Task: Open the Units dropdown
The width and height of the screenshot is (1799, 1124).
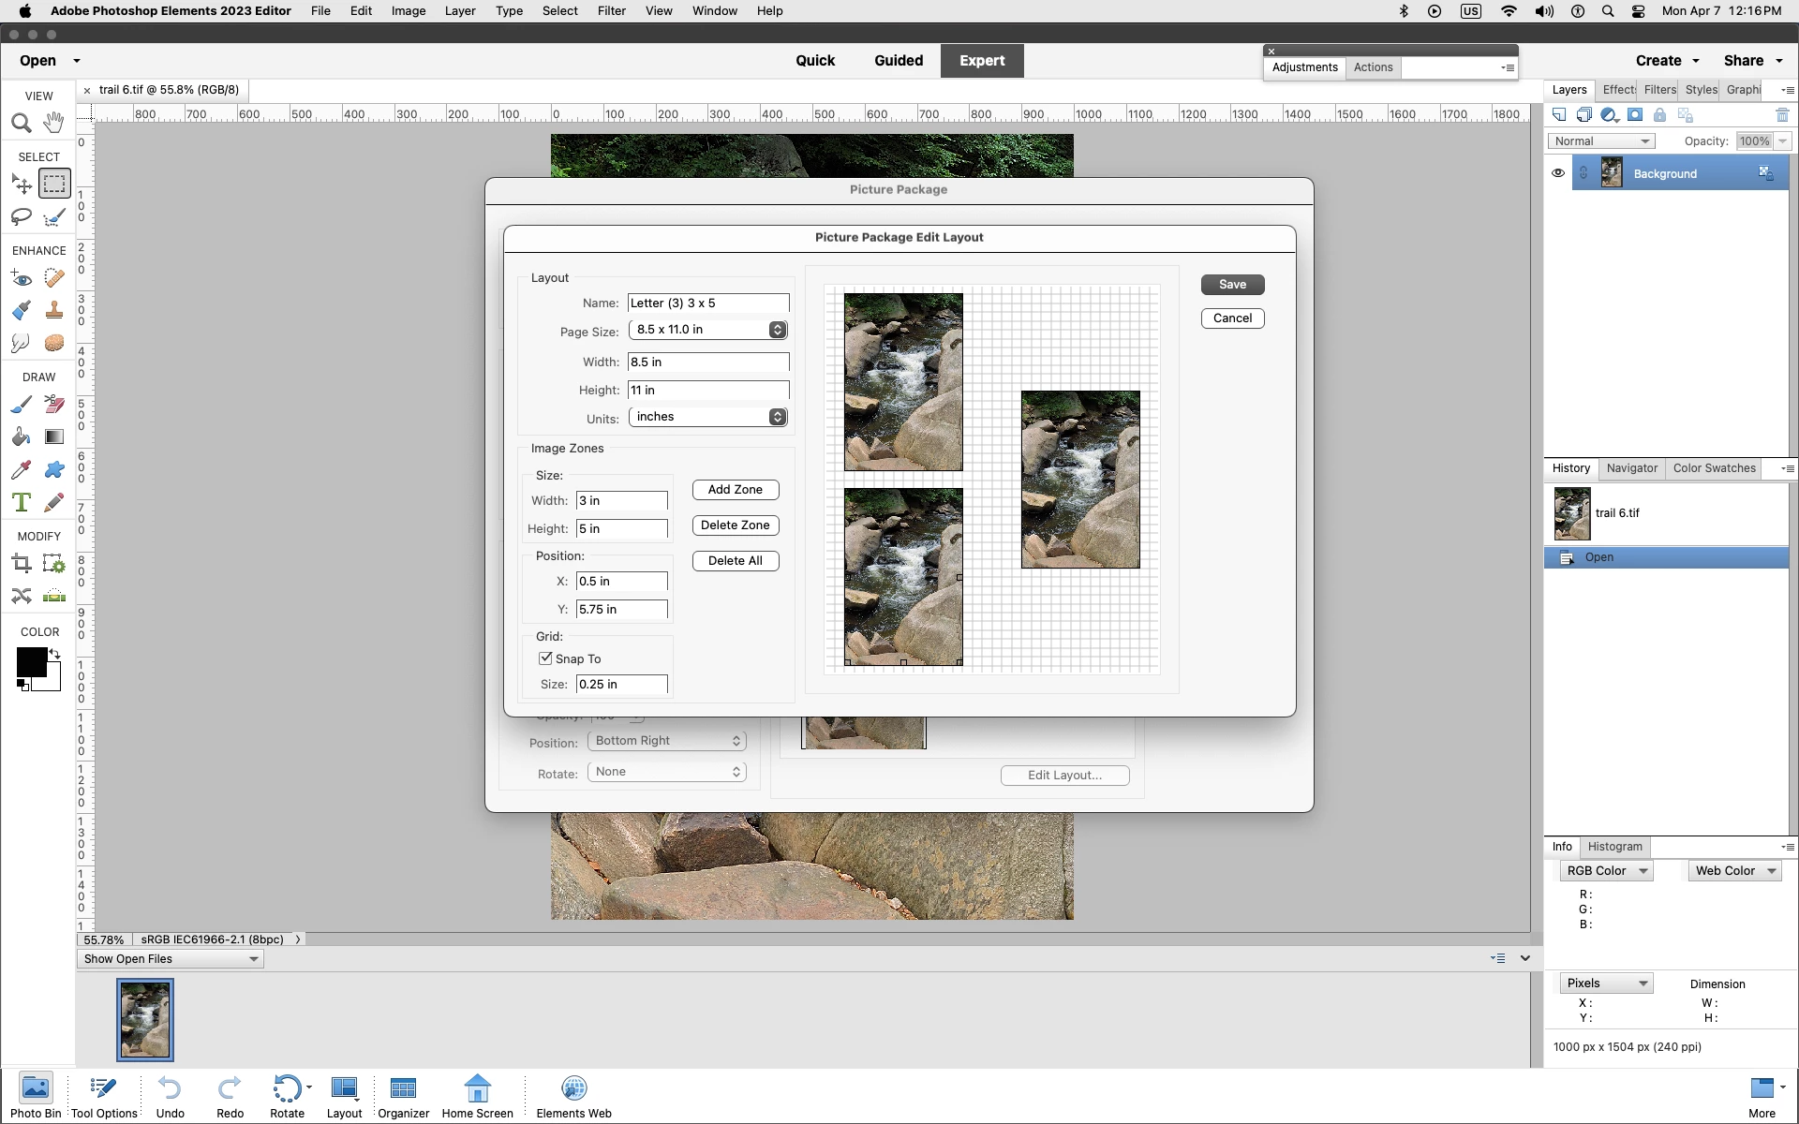Action: tap(707, 417)
